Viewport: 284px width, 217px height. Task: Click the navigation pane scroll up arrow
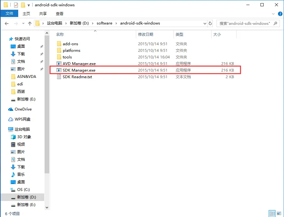[x=47, y=33]
